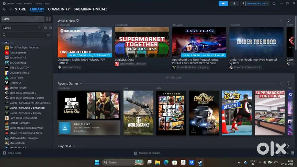Open the Manage Downloads link
The width and height of the screenshot is (297, 167).
tap(150, 153)
